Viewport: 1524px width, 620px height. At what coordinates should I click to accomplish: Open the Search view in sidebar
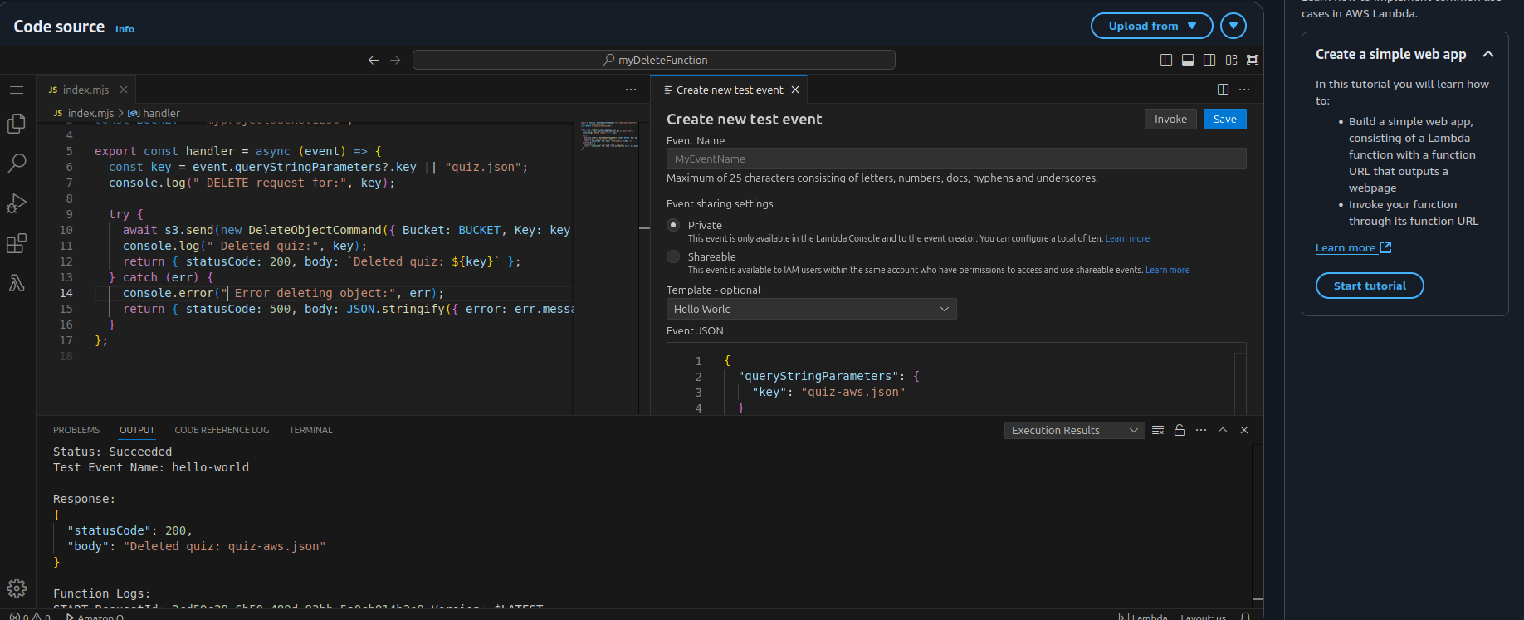[17, 164]
